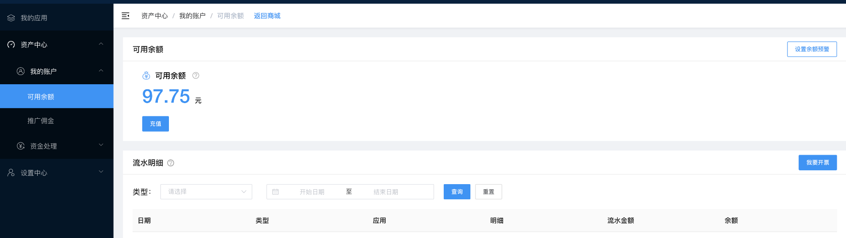Click the 明细 column header

coord(497,221)
